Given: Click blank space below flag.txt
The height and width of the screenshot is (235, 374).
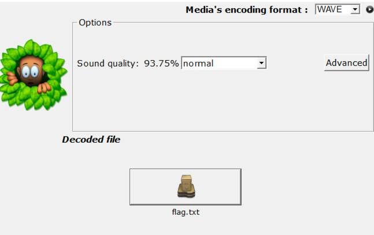Looking at the screenshot, I should pos(186,226).
